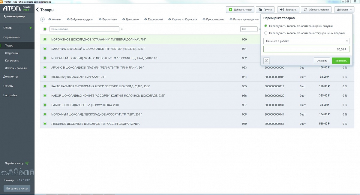Screen dimensions: 360x195
Task: Uncheck the АРАХИС В ШОКОЛАДНОЙ ГЛАЗУРИ checkbox
Action: point(45,67)
